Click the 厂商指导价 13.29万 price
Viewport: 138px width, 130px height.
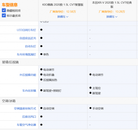(112, 12)
